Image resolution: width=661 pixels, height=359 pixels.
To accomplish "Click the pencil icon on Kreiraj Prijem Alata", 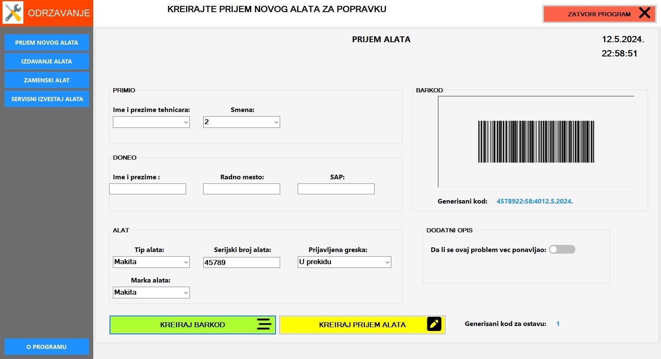I will coord(434,324).
